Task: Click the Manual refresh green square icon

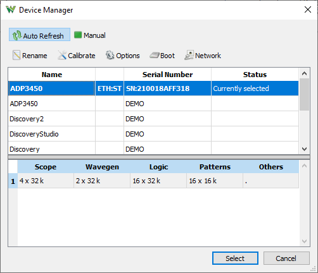Action: [x=78, y=35]
